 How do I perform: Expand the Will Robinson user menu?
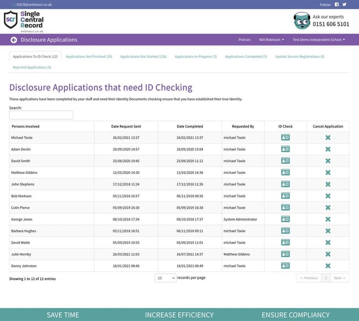click(271, 40)
